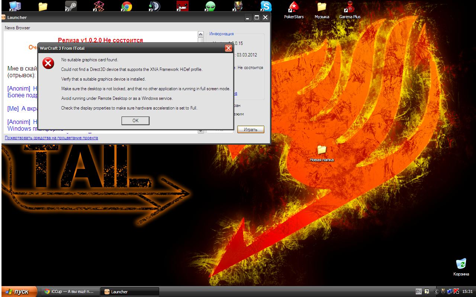Maximize the Launcher window
Image resolution: width=476 pixels, height=297 pixels.
tap(257, 17)
